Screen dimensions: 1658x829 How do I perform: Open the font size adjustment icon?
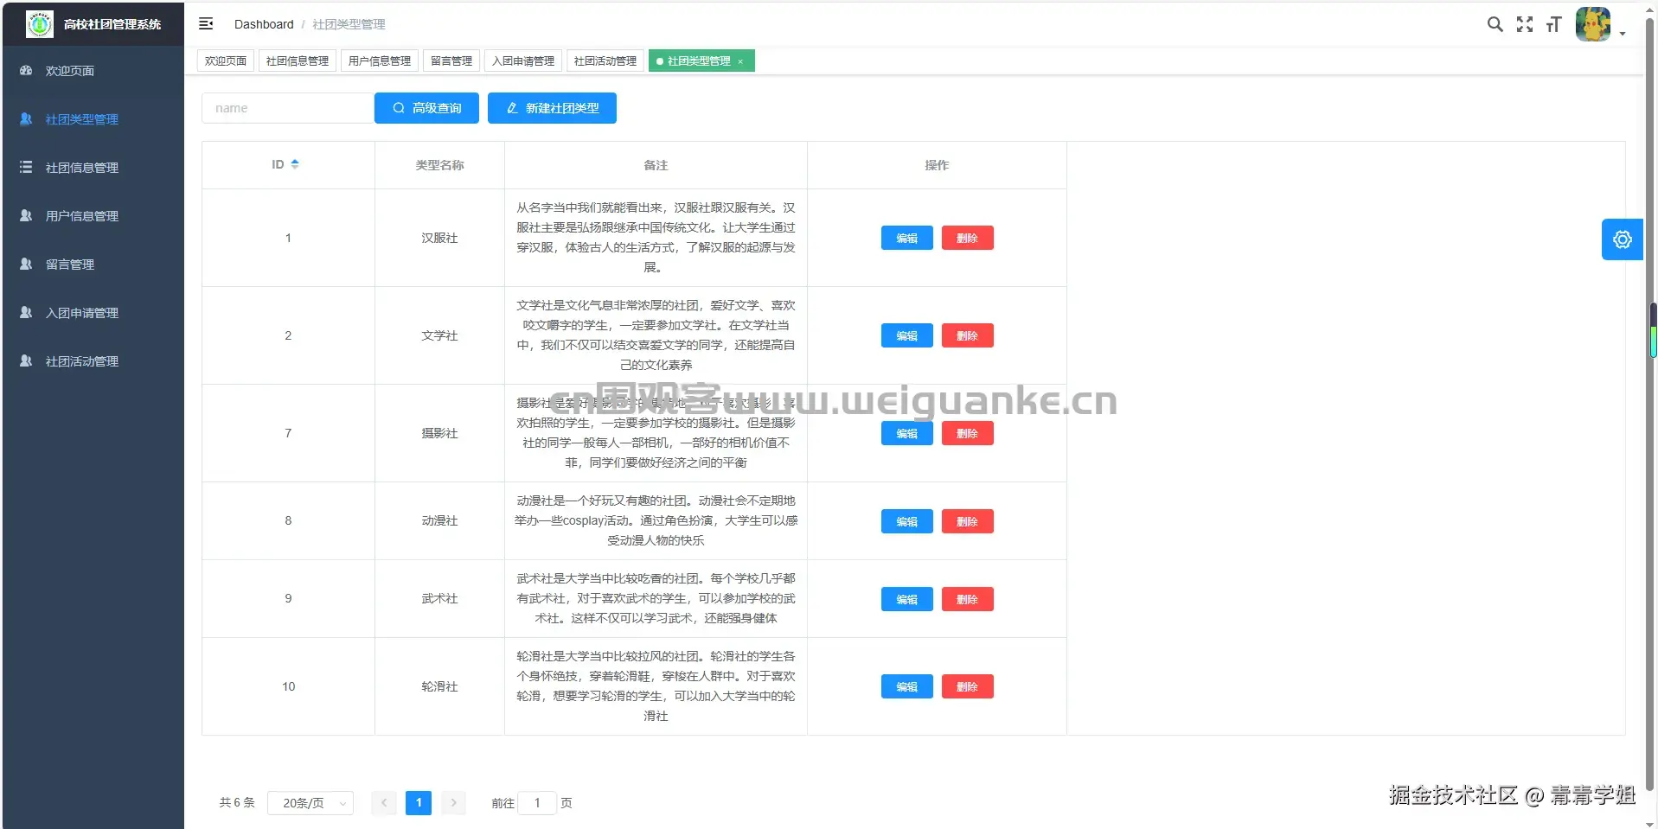[x=1554, y=24]
